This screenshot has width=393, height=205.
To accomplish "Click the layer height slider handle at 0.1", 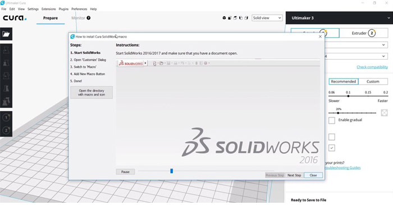I will (348, 96).
